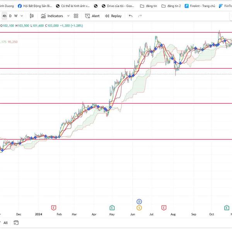Open the 'đăng tin' bookmark folder
The height and width of the screenshot is (232, 232).
pos(148,6)
